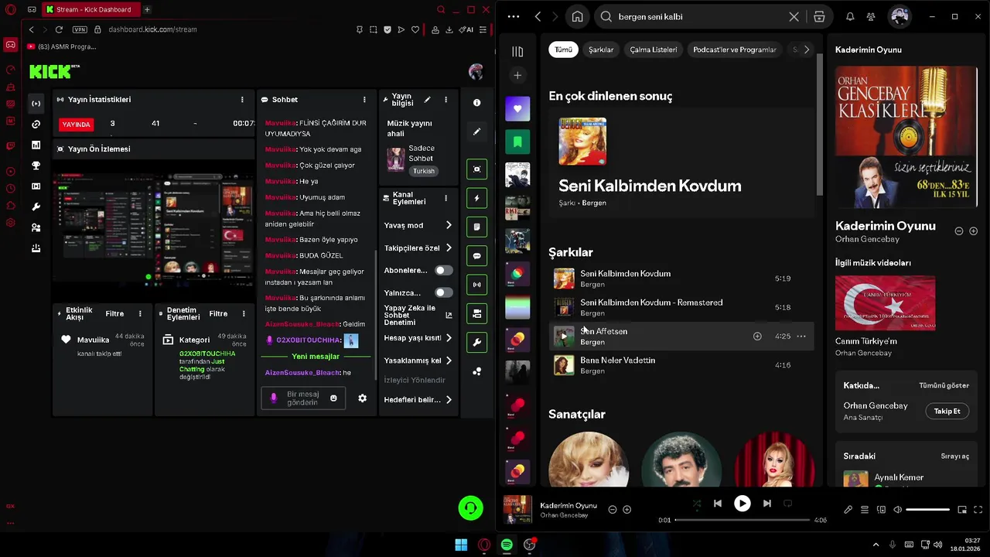Open Yayın İstatistikleri three-dot menu
Viewport: 990px width, 557px height.
coord(242,99)
